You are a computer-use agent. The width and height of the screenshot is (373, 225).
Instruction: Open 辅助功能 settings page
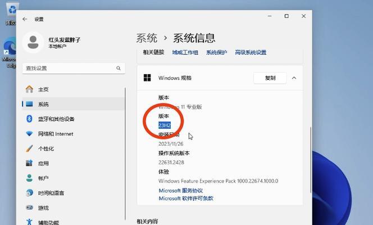[73, 222]
